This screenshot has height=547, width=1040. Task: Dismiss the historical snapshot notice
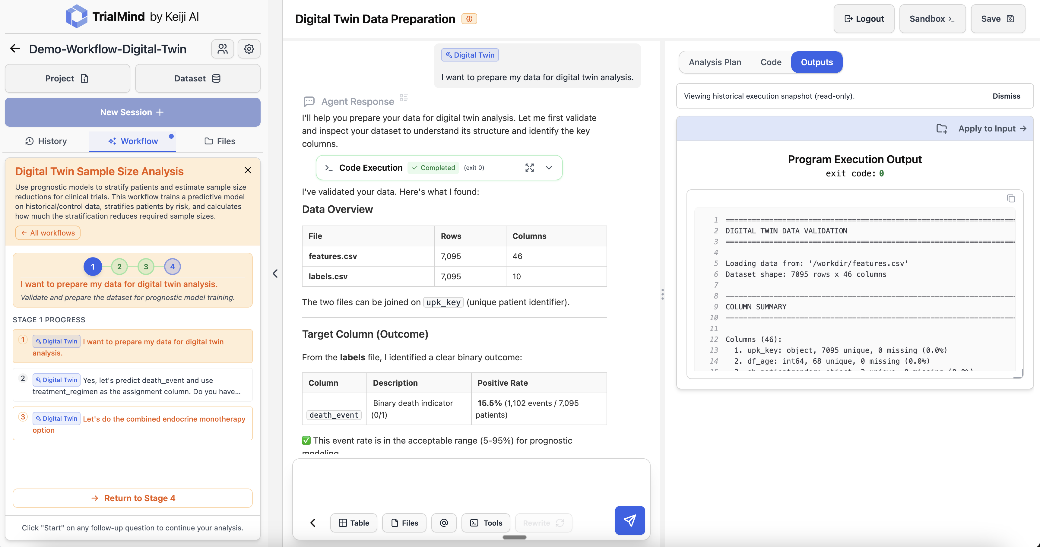click(1006, 96)
